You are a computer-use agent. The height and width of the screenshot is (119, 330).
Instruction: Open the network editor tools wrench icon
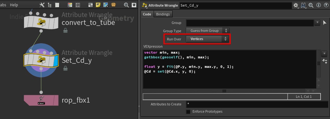(x=42, y=5)
